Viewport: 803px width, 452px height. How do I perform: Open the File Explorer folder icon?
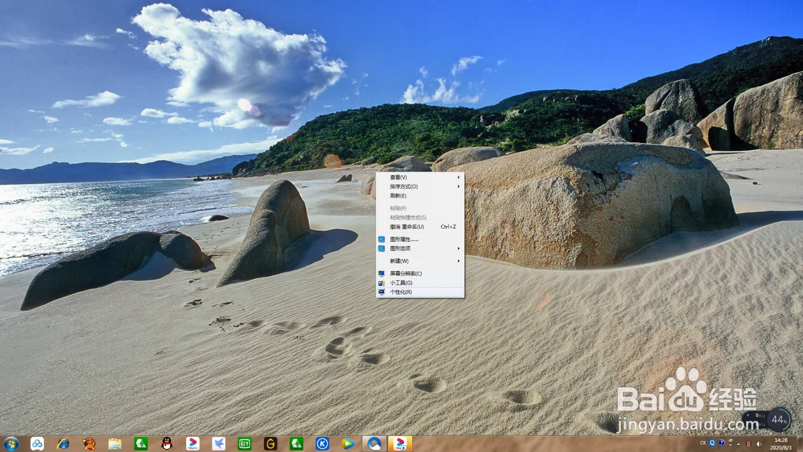(115, 443)
